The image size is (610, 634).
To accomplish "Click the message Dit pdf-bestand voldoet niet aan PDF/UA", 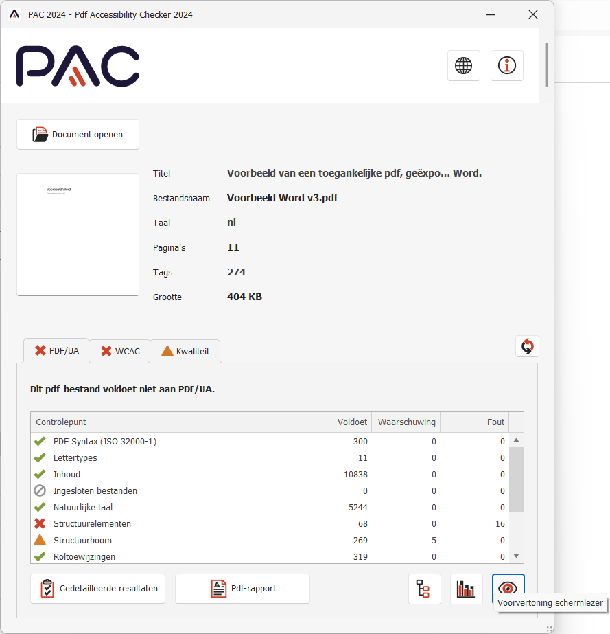I will tap(122, 389).
